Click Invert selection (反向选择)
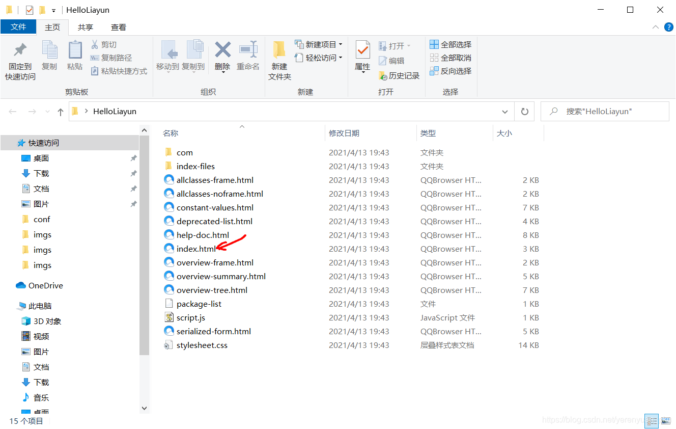Screen dimensions: 676x429 (450, 71)
